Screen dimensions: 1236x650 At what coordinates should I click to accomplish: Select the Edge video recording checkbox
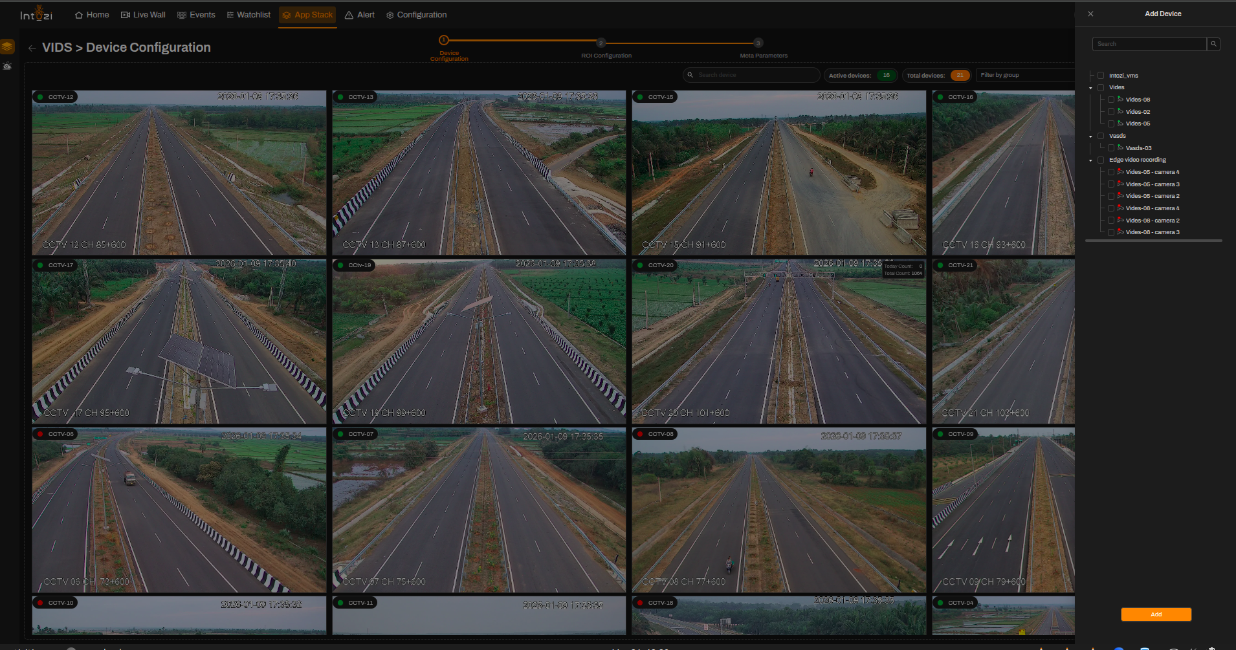[x=1101, y=160]
